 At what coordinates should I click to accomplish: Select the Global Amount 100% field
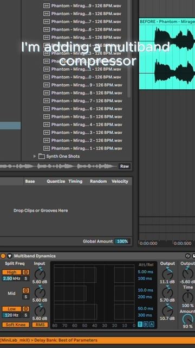click(x=122, y=241)
